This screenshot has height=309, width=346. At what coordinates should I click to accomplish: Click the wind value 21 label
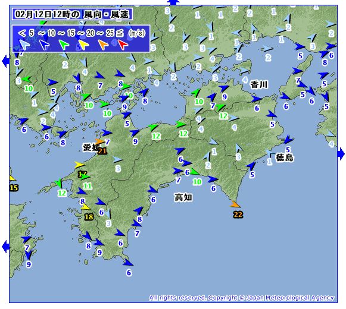(x=102, y=151)
